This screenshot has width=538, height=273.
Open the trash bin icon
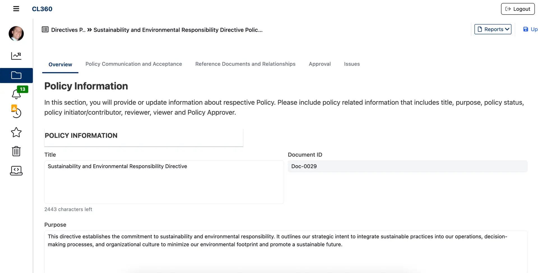[x=16, y=151]
